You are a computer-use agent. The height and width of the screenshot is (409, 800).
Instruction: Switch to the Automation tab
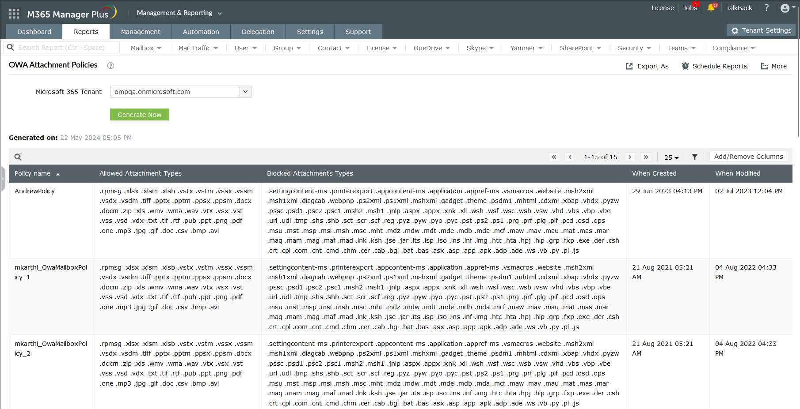click(x=201, y=32)
